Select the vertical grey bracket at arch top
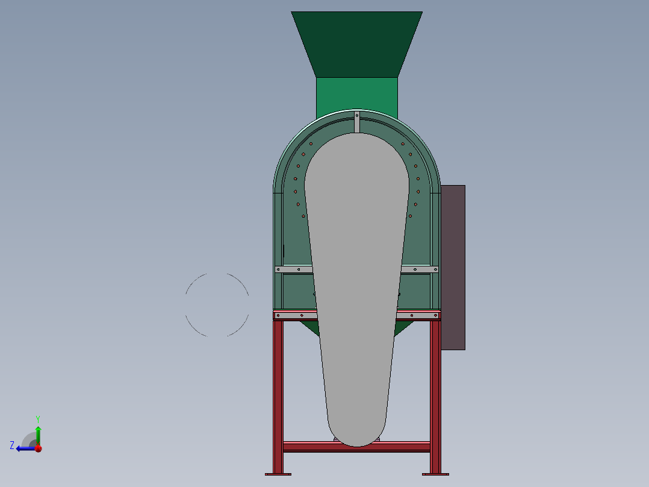This screenshot has height=487, width=649. coord(357,122)
